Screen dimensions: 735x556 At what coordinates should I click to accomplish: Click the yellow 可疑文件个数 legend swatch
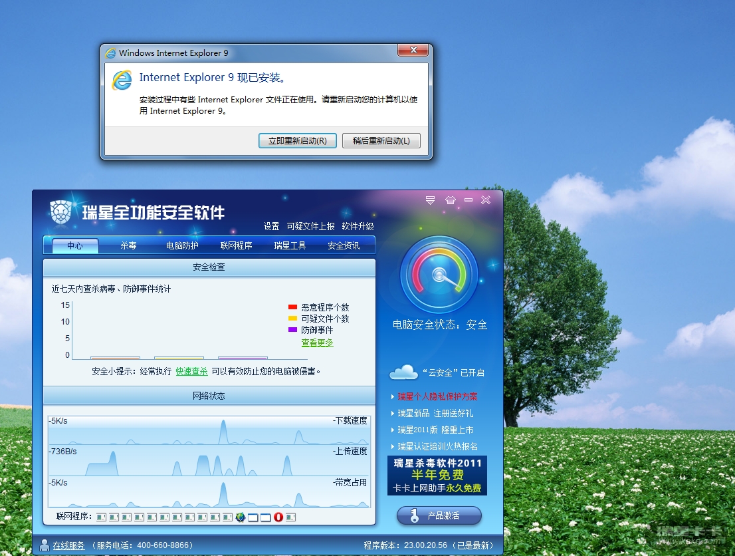[292, 319]
